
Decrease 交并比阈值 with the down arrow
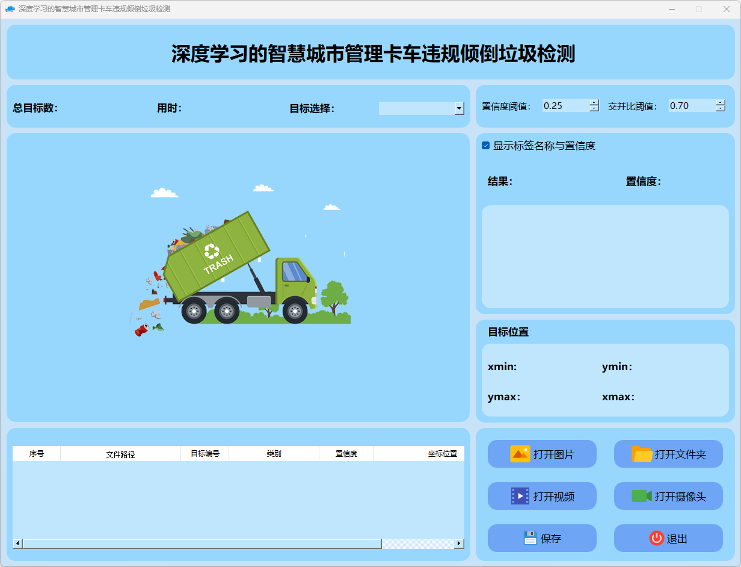[721, 109]
